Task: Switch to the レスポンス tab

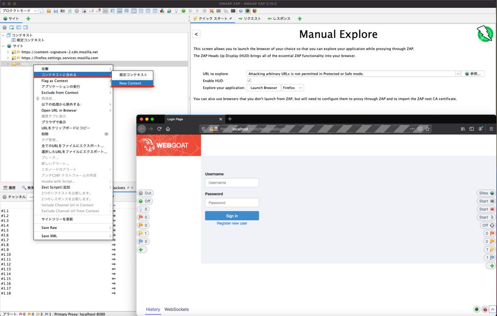Action: (279, 19)
